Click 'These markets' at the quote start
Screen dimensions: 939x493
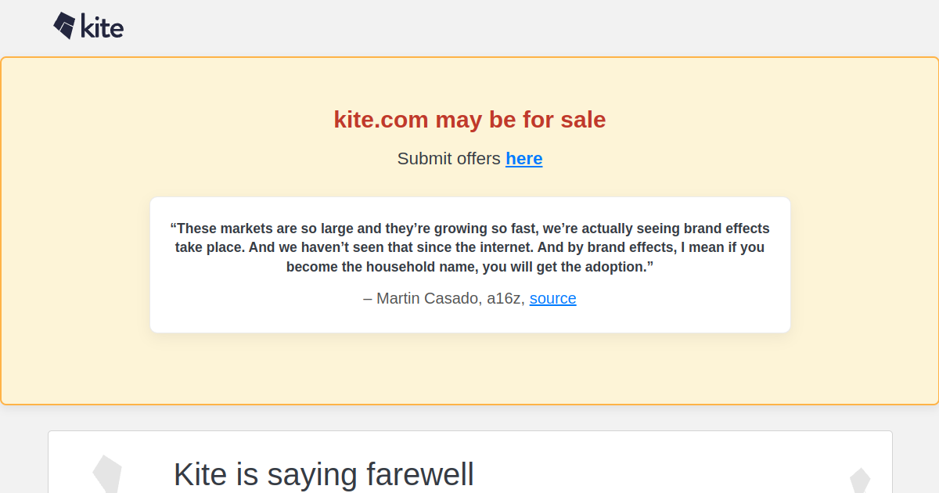[212, 229]
